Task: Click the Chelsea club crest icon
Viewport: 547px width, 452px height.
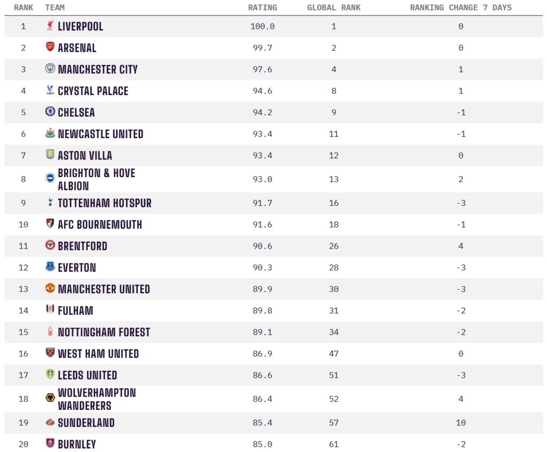Action: point(50,112)
